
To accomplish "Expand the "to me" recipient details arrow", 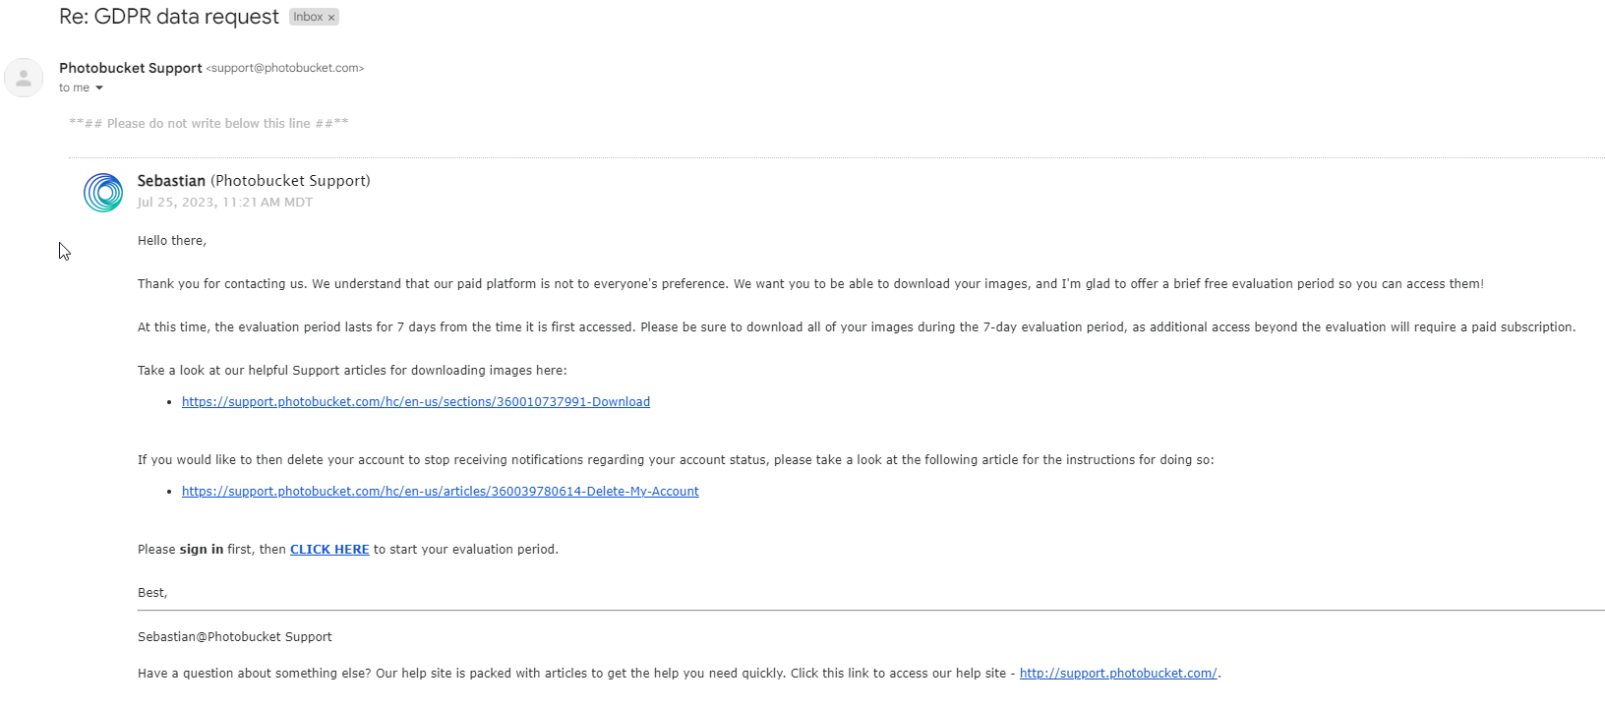I will point(99,88).
